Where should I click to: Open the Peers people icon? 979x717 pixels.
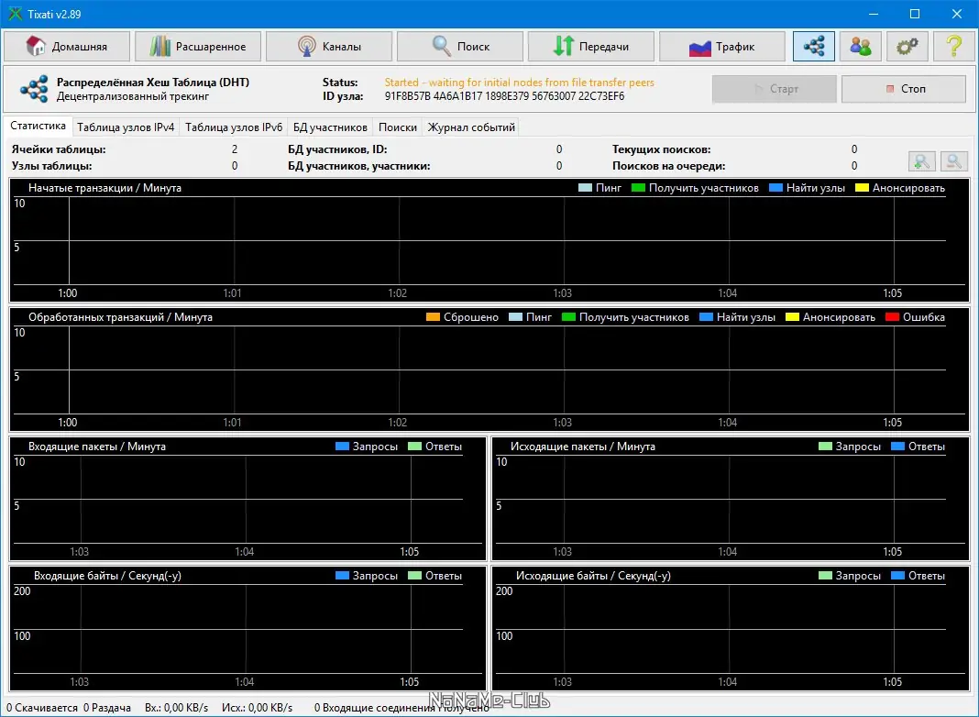tap(861, 46)
